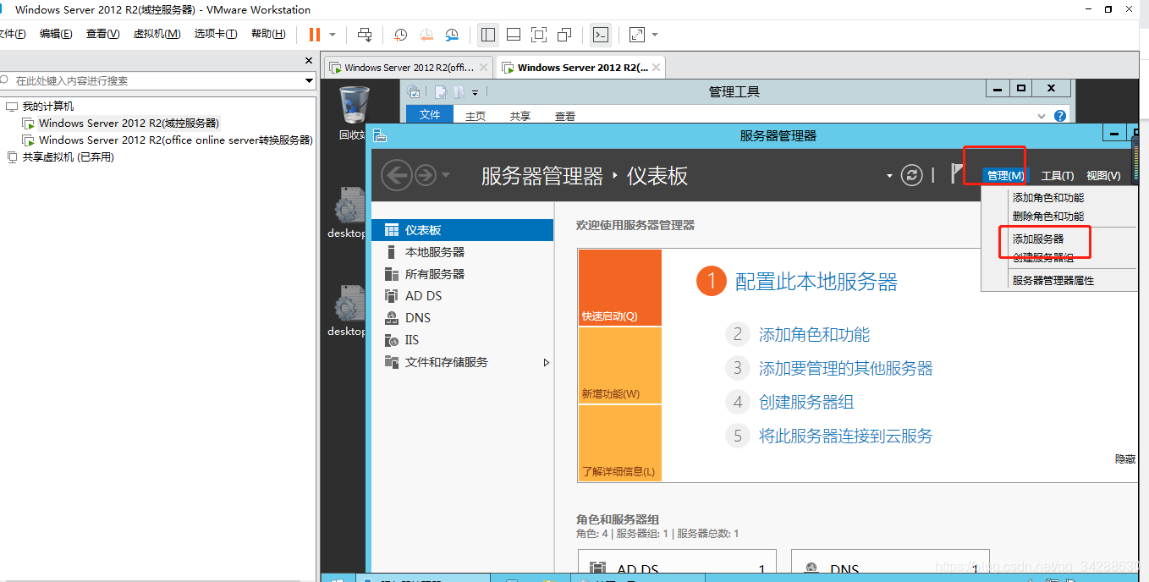Open the library search dropdown arrow

click(309, 80)
